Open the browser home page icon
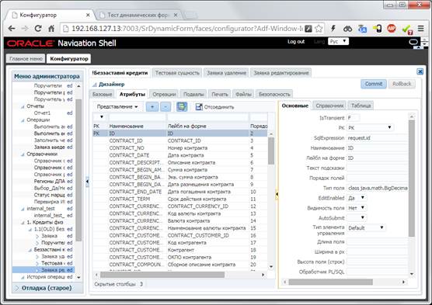Image resolution: width=432 pixels, height=305 pixels. (x=51, y=29)
